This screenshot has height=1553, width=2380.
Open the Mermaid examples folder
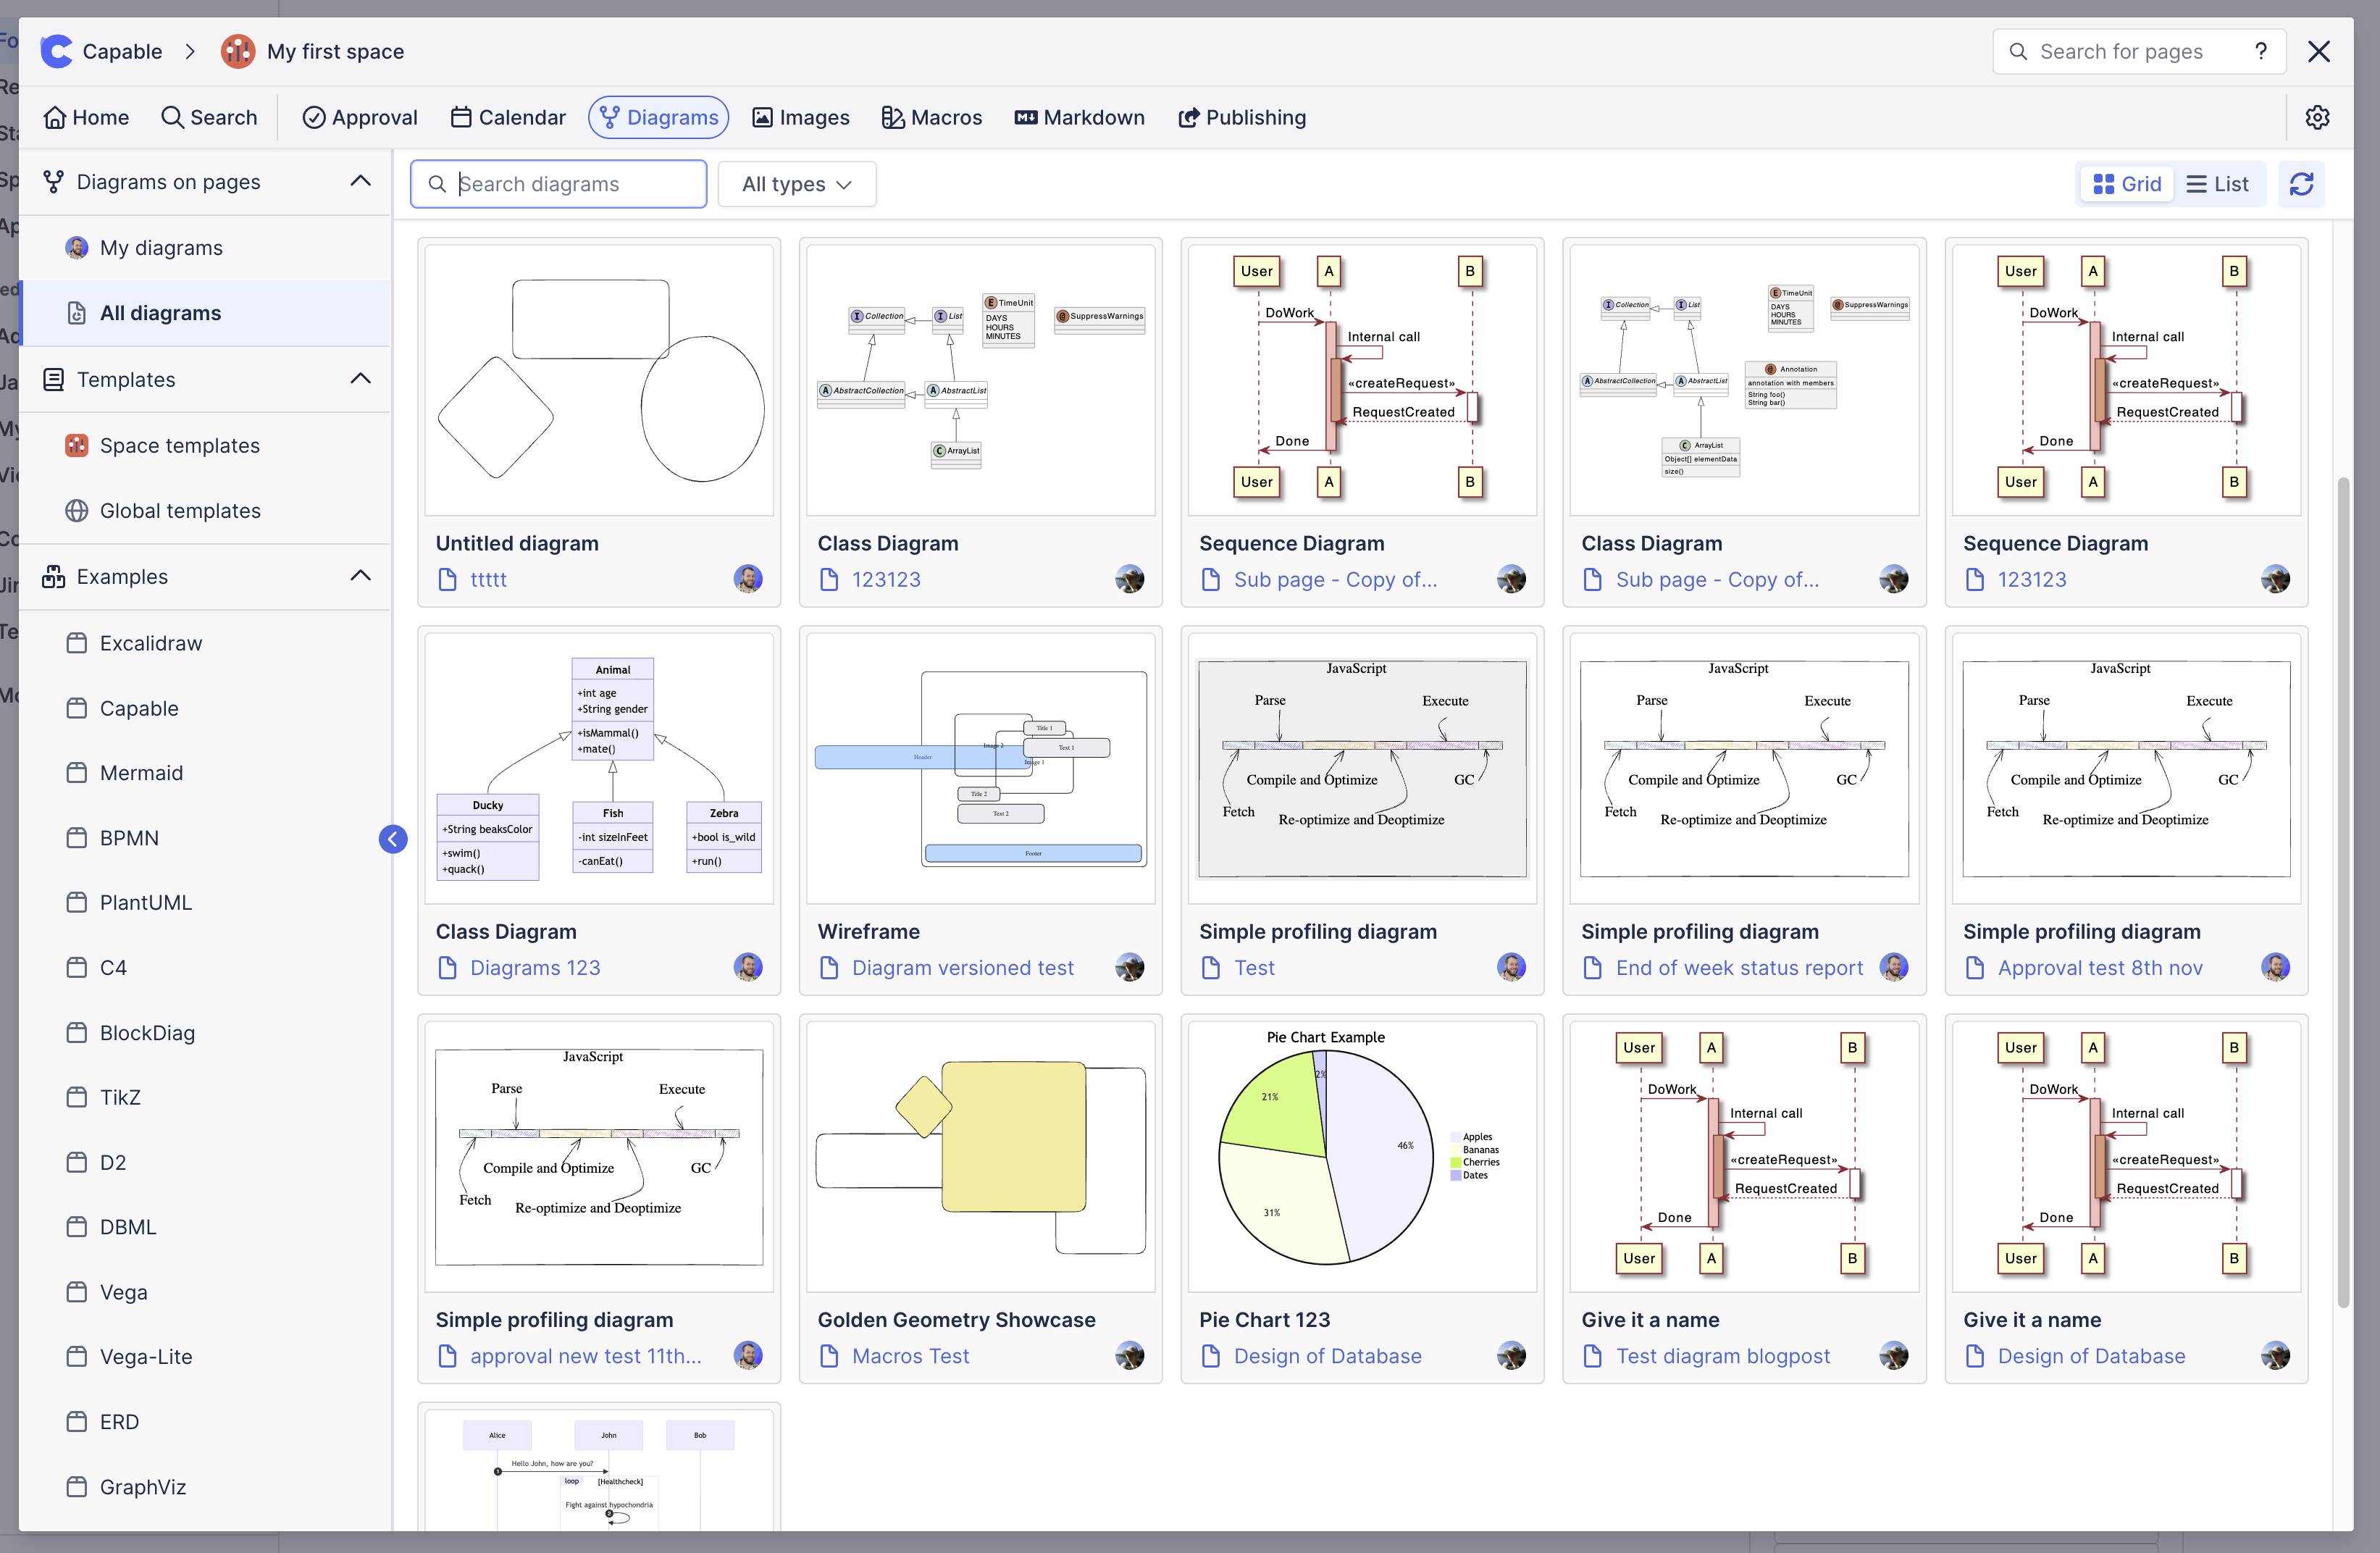point(141,773)
